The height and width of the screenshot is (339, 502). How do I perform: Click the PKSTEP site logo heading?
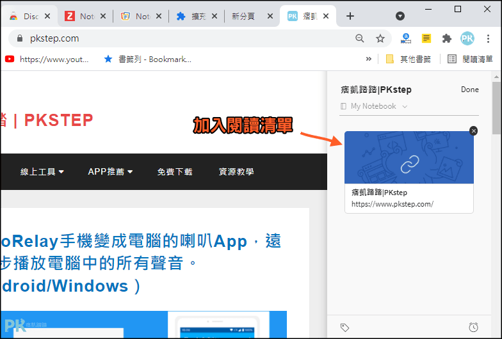point(47,120)
